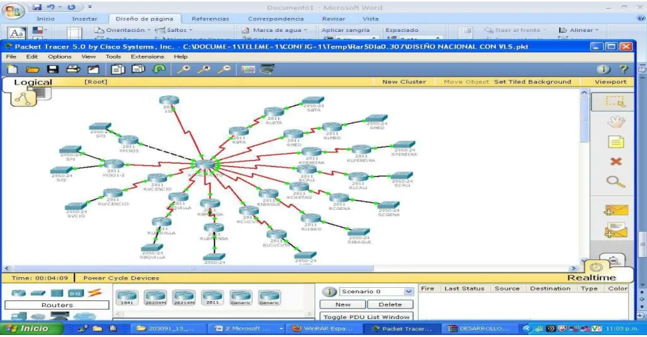The width and height of the screenshot is (647, 337).
Task: Click the question mark Help icon
Action: pos(623,69)
